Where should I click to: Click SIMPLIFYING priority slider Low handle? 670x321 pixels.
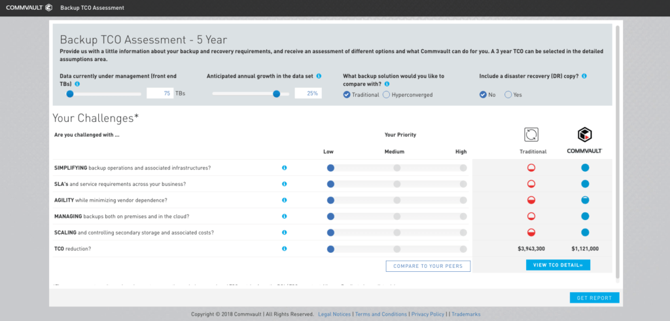point(330,168)
